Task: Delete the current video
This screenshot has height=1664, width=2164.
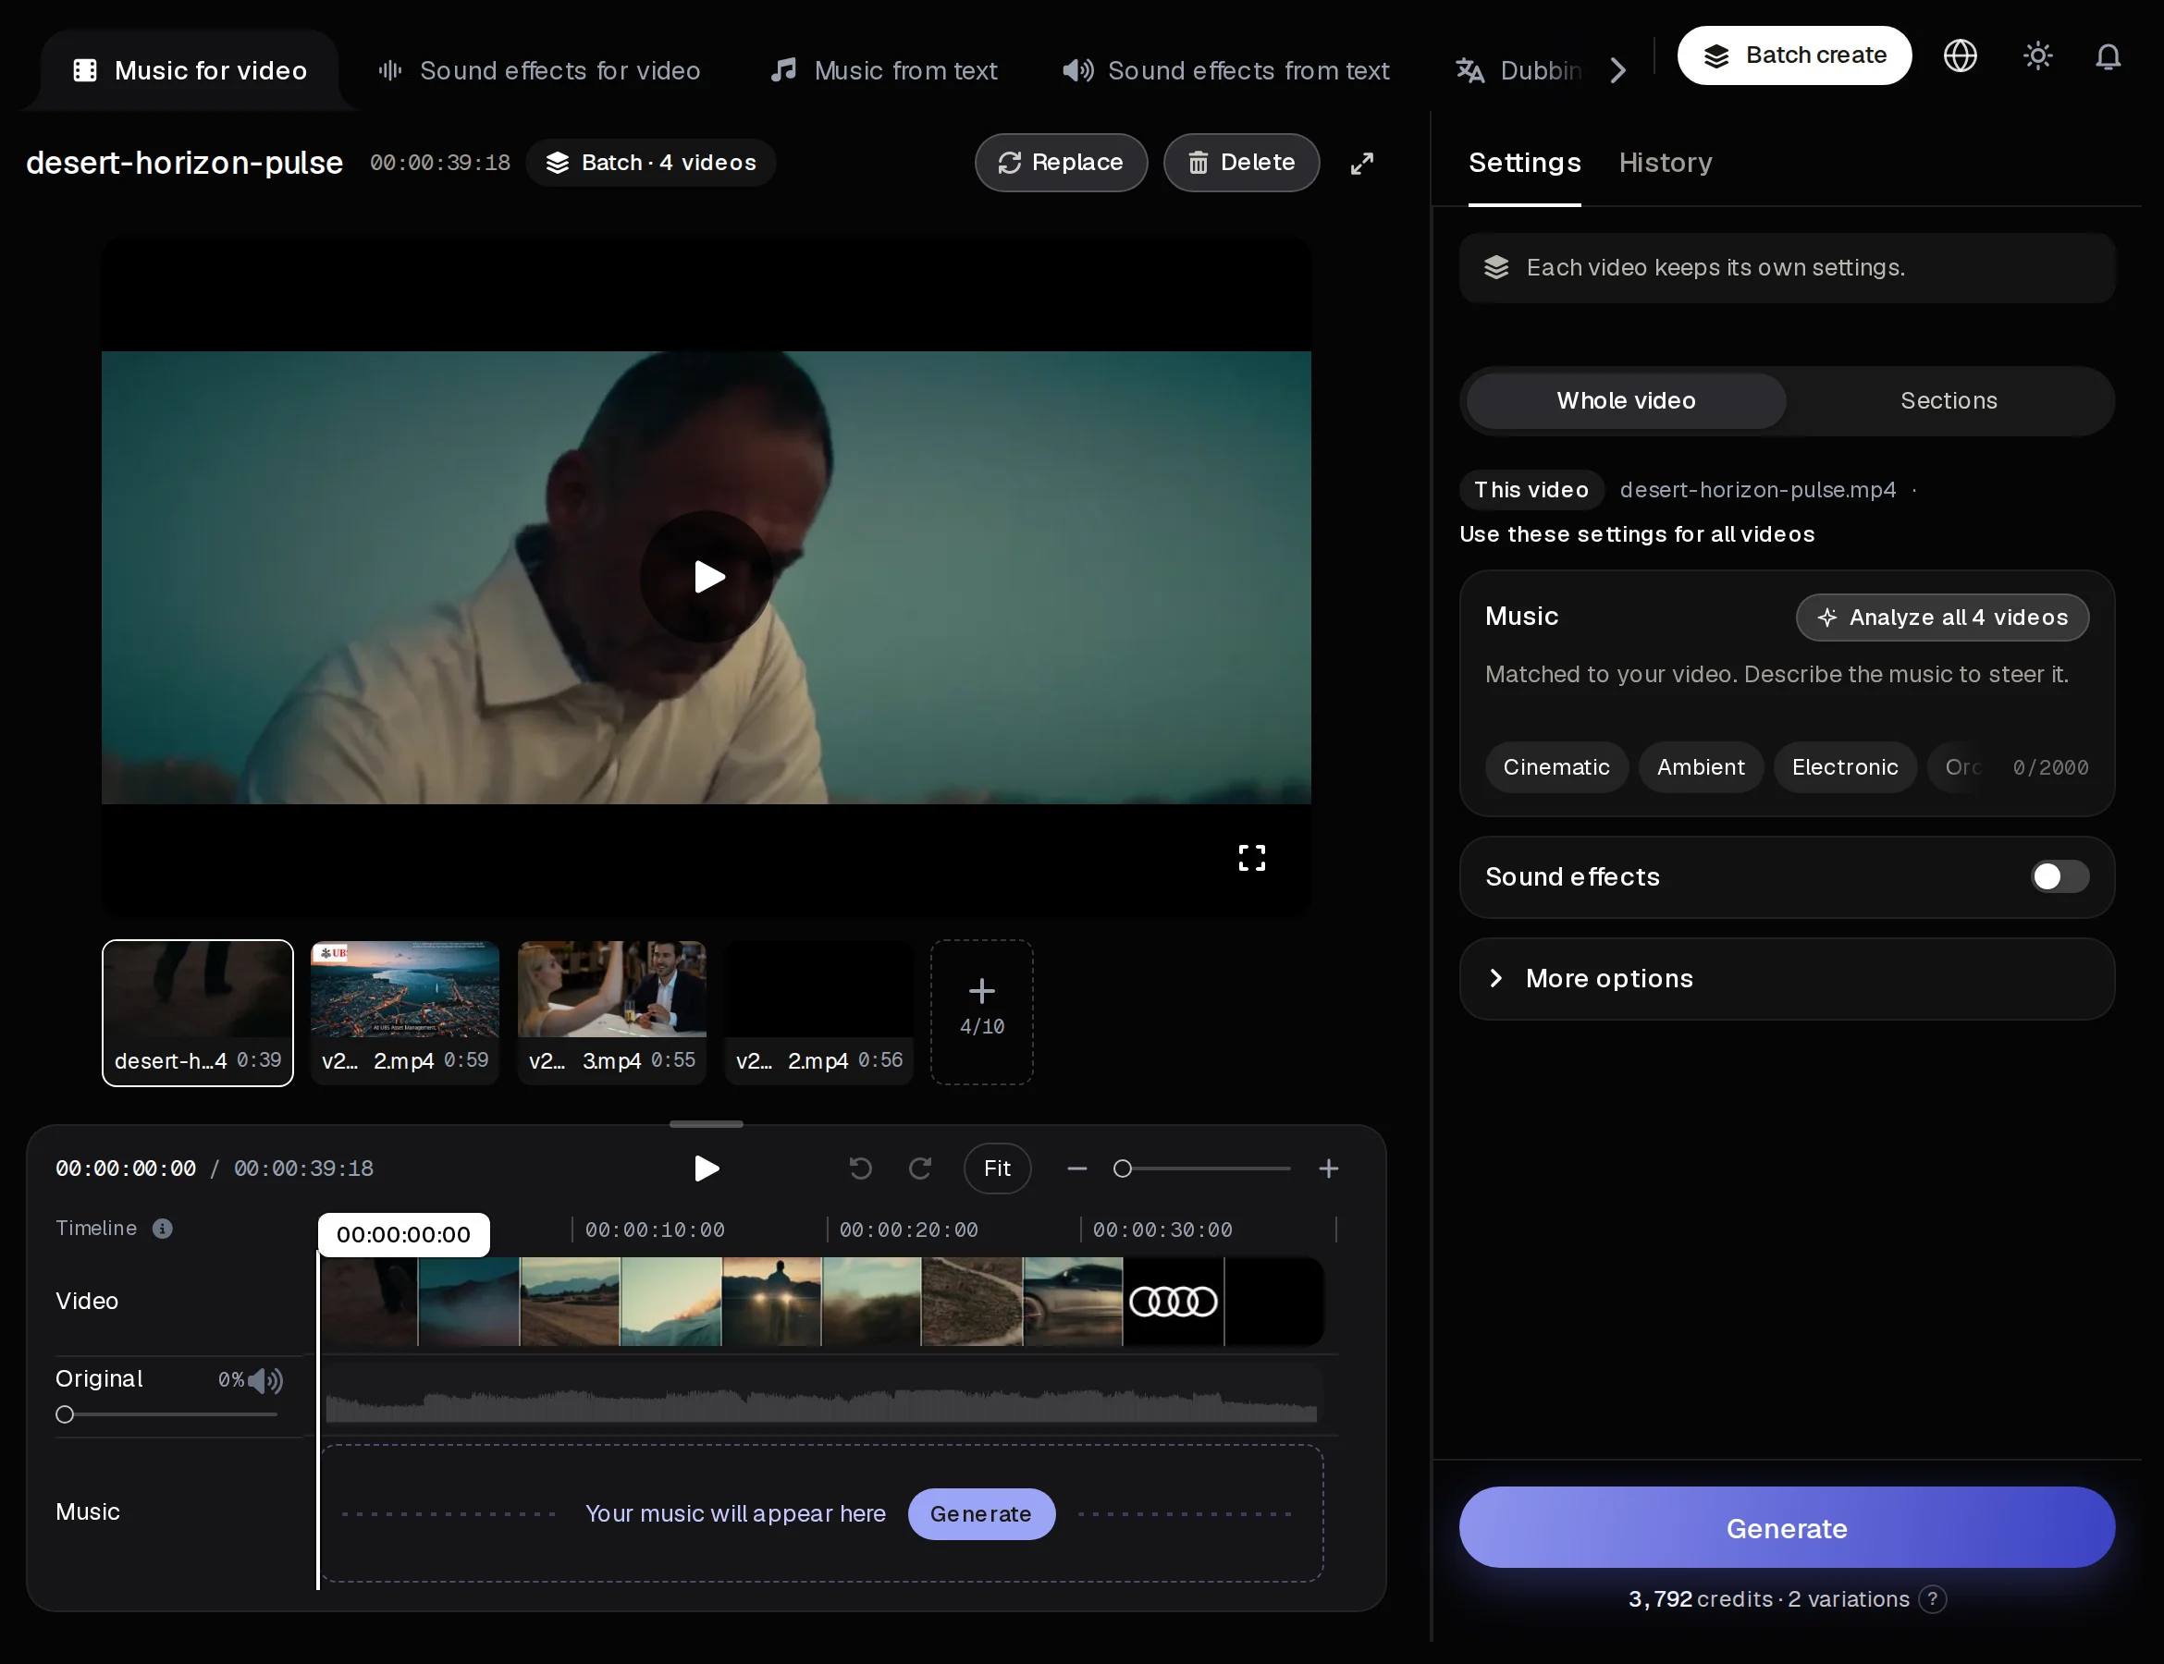Action: click(1240, 163)
